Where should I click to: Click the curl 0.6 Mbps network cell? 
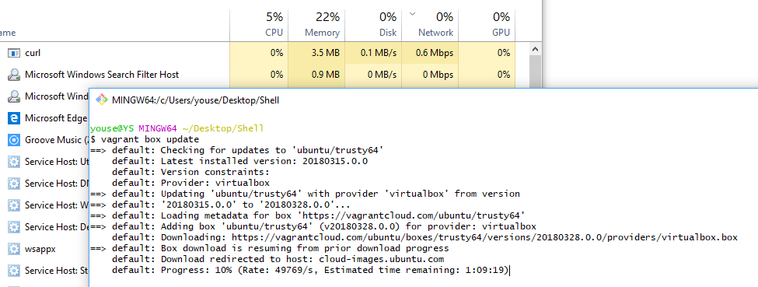pos(430,53)
